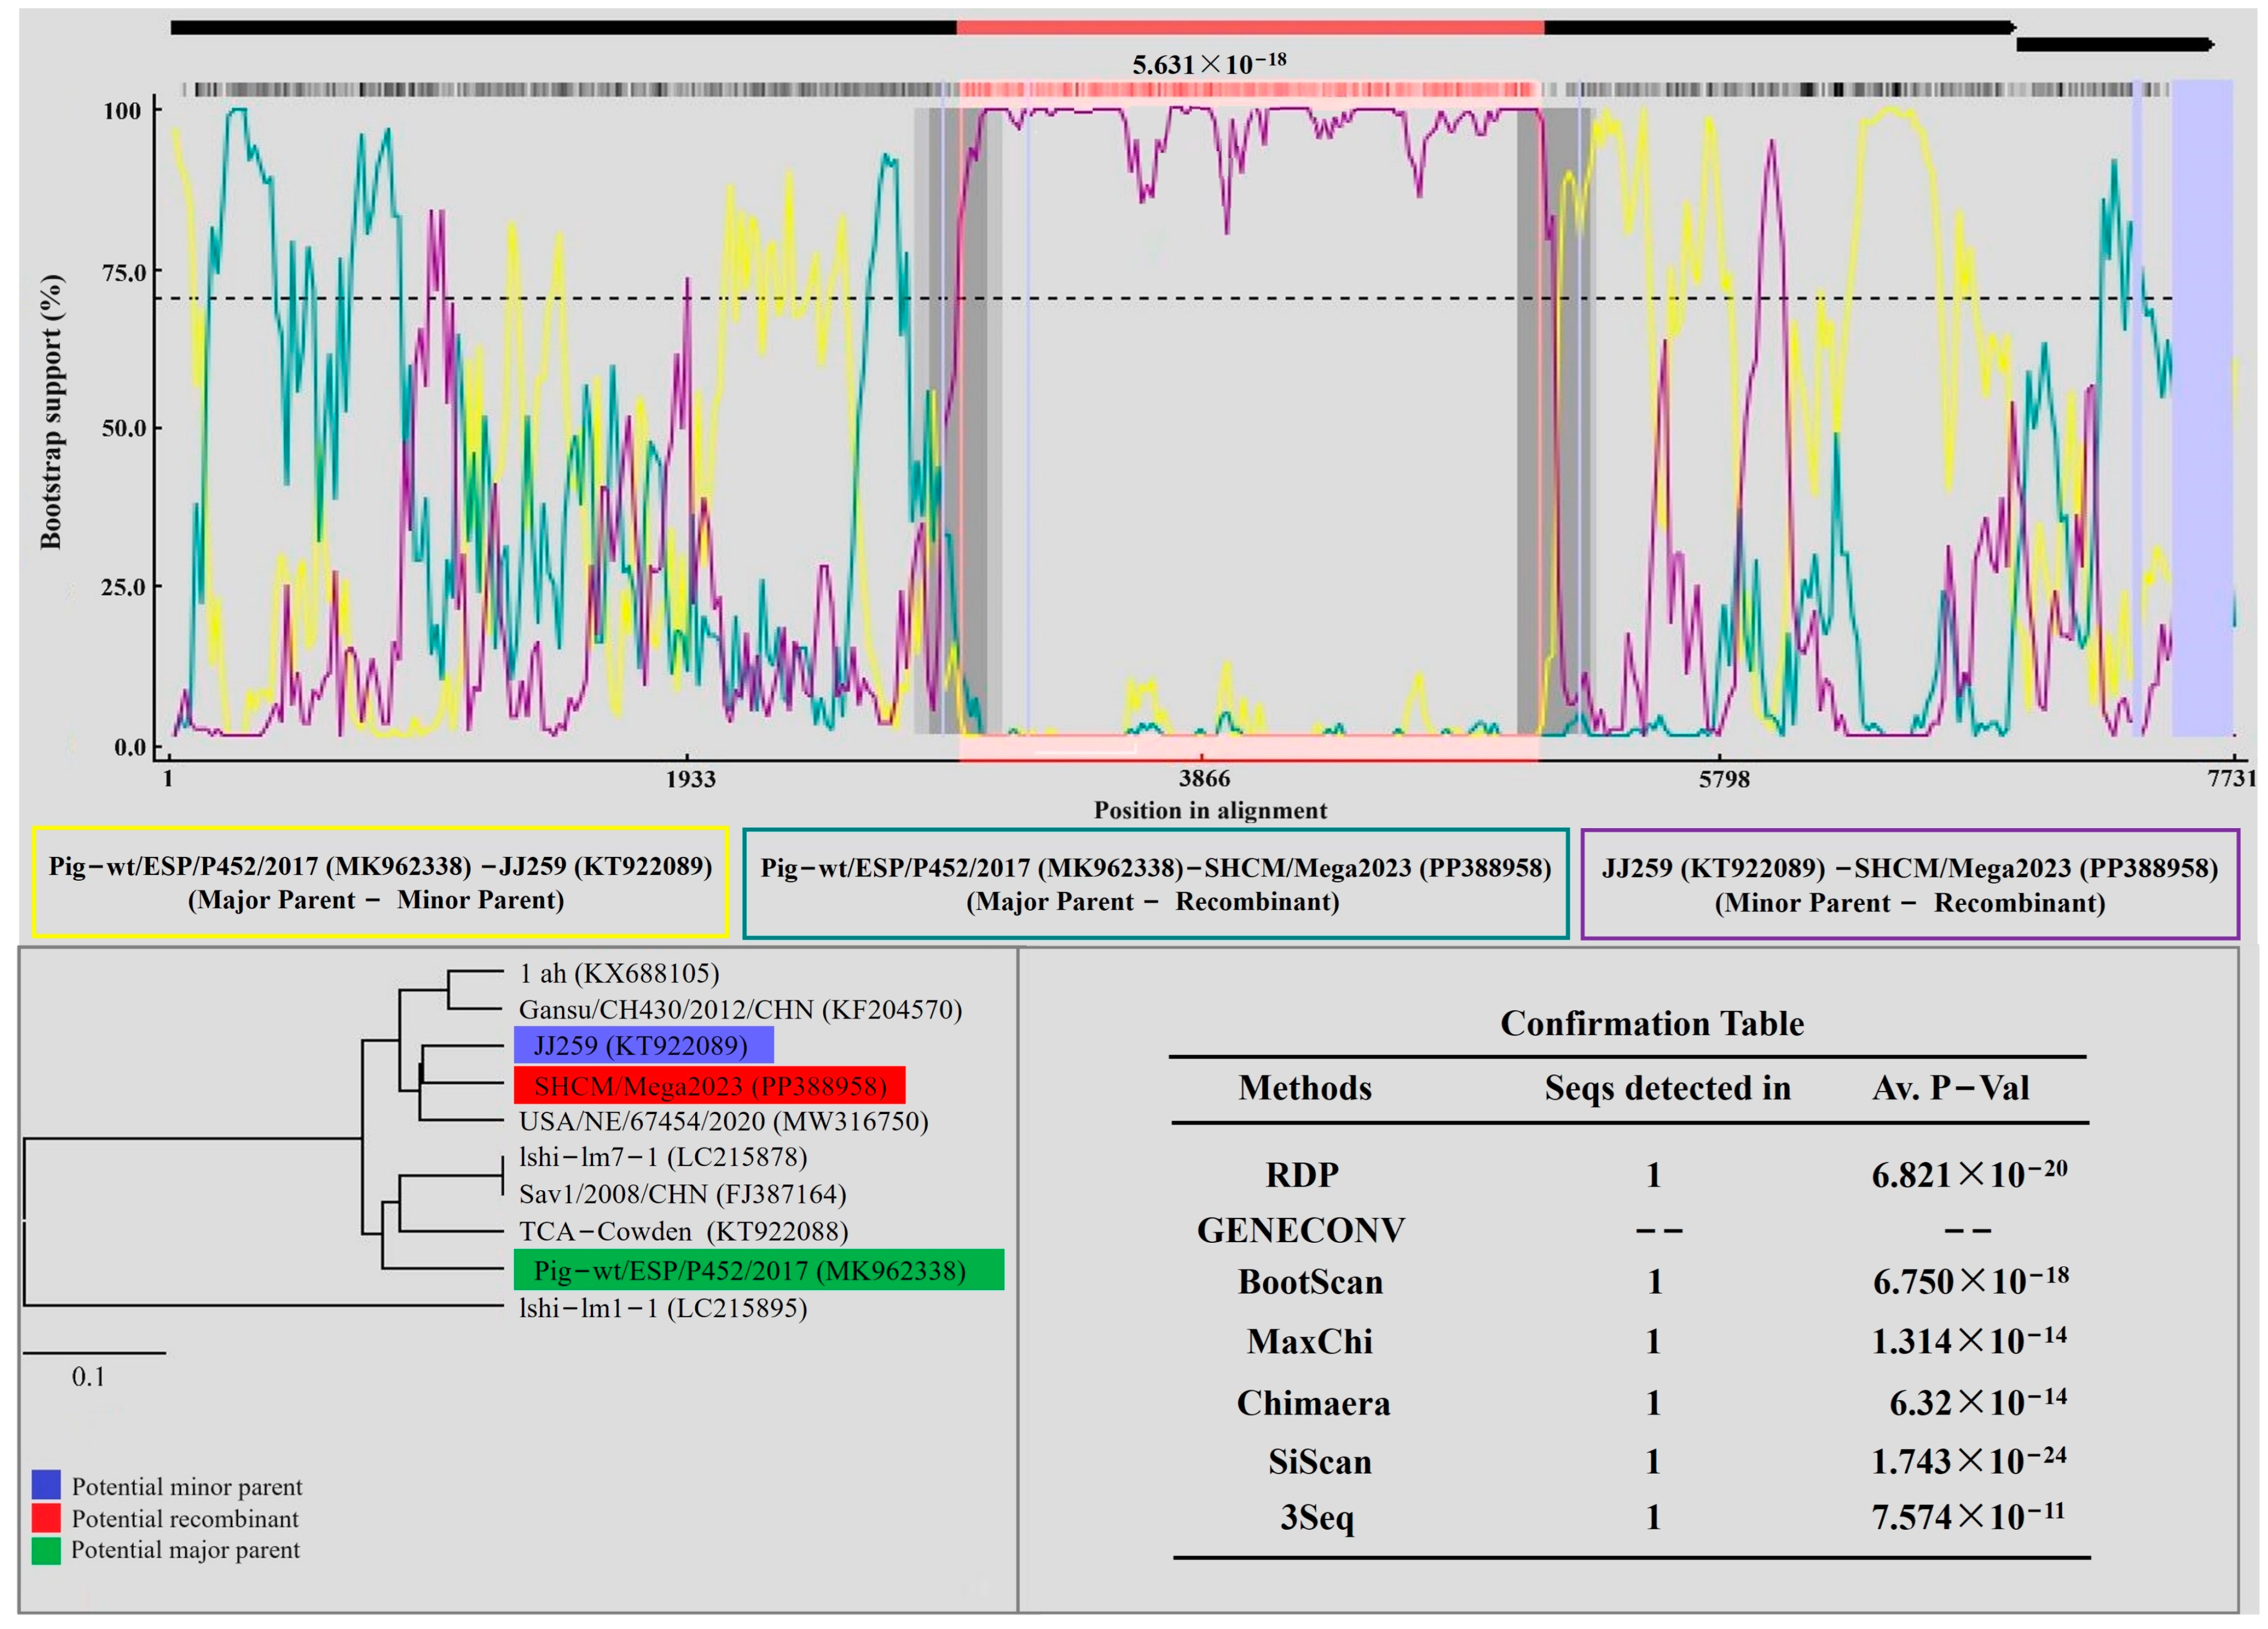
Task: Click the purple Minor Parent–Recombinant legend box
Action: tap(1909, 884)
